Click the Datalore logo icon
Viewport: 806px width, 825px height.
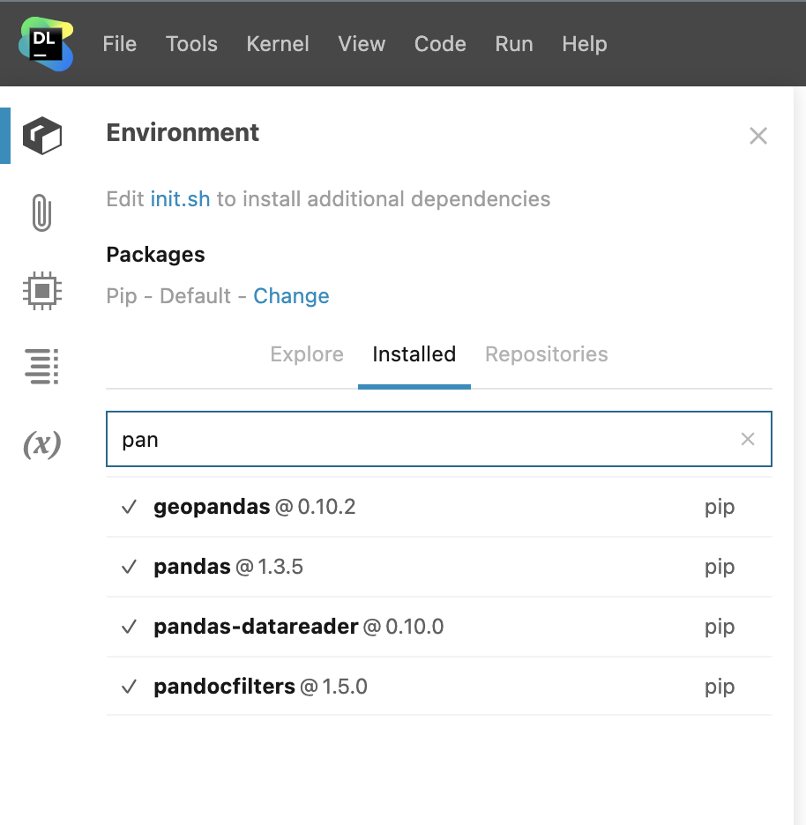tap(46, 43)
